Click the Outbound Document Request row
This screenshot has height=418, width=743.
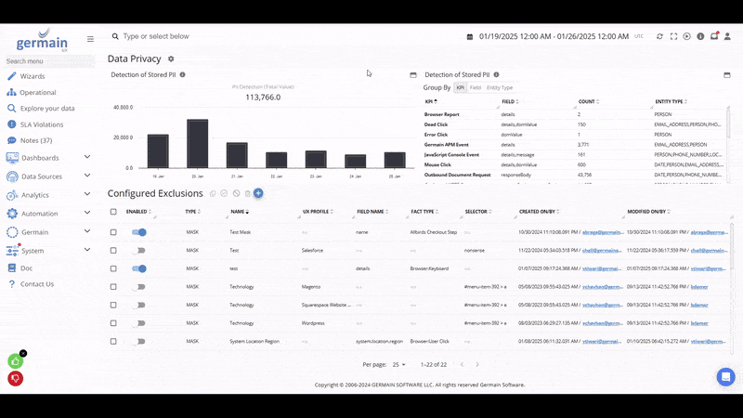574,175
